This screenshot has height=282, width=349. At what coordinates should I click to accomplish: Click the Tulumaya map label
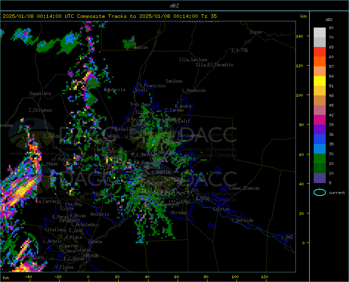coord(145,112)
